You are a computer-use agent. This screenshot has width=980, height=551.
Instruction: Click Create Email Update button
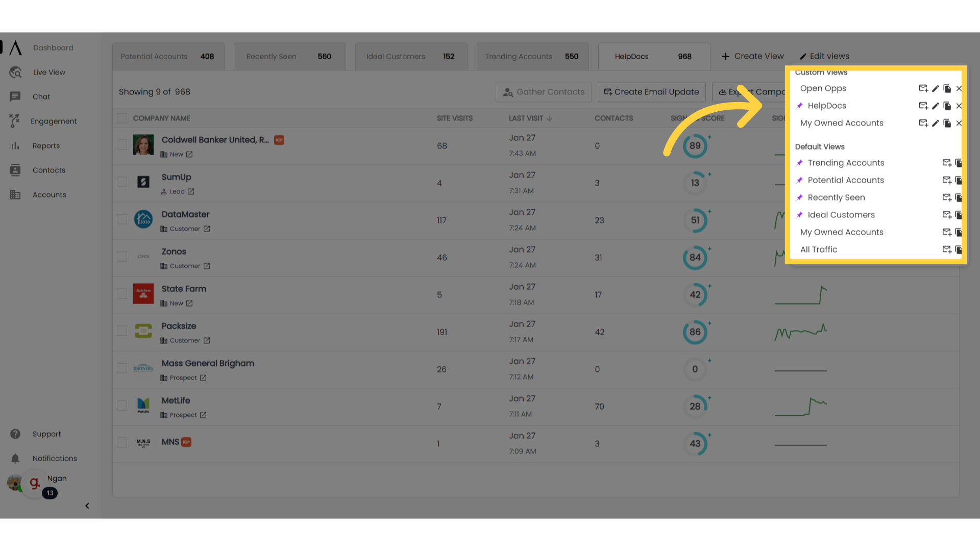pos(652,92)
